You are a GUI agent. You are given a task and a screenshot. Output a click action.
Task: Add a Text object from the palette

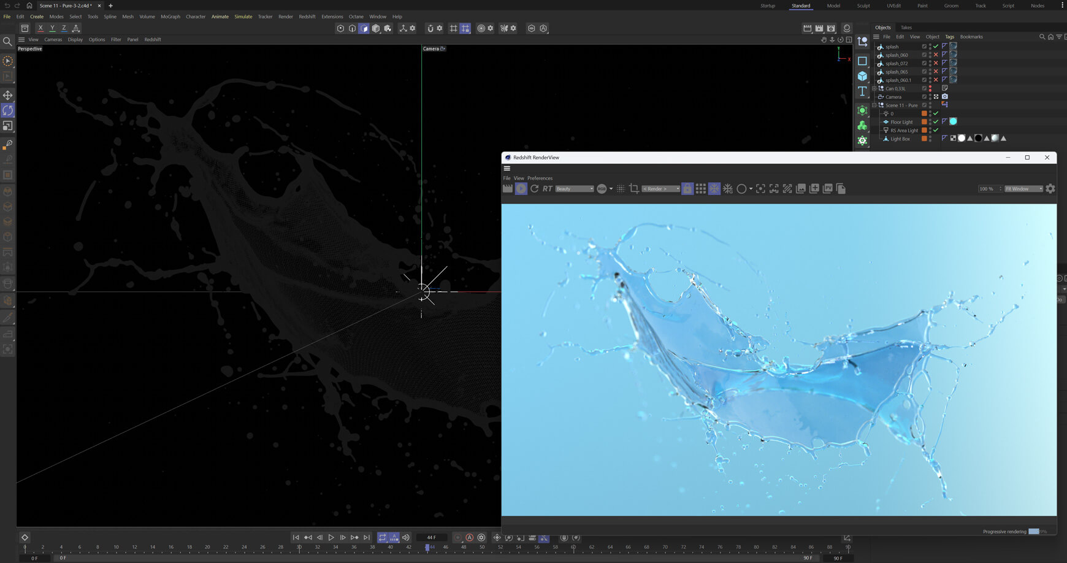coord(862,91)
